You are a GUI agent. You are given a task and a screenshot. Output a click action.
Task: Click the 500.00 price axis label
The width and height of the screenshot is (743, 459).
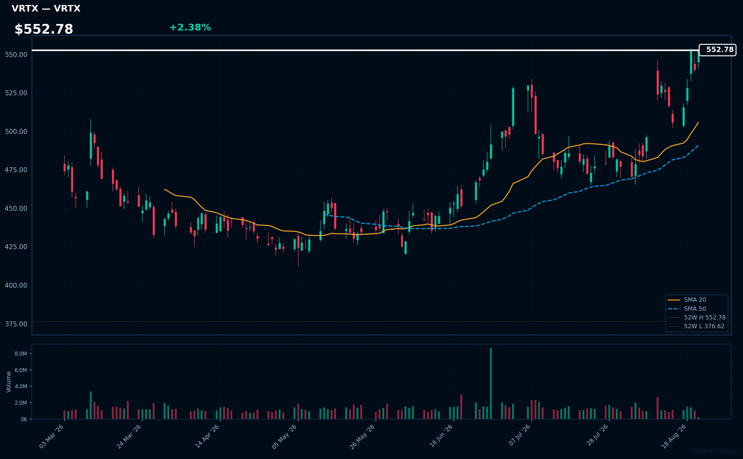[16, 131]
